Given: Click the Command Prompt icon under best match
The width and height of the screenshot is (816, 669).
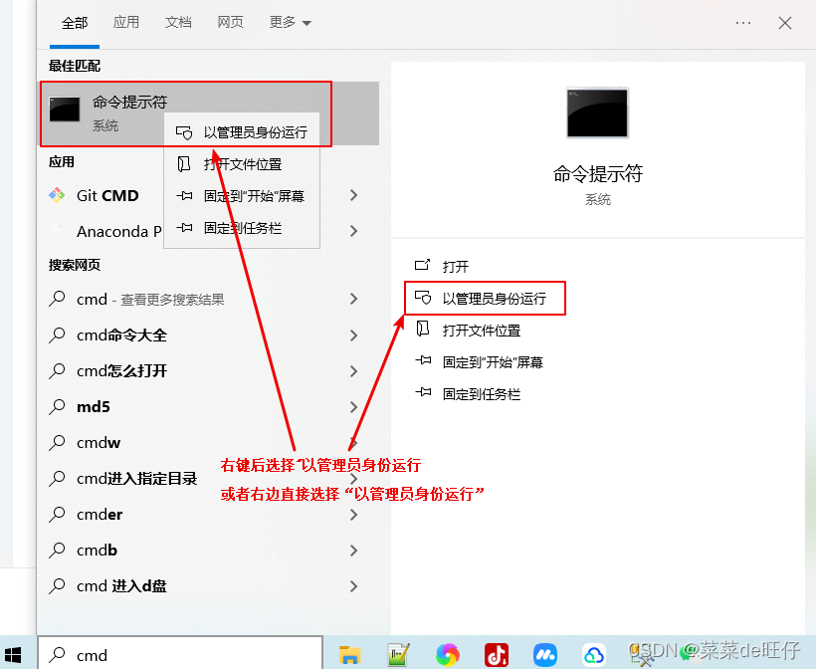Looking at the screenshot, I should click(x=65, y=110).
